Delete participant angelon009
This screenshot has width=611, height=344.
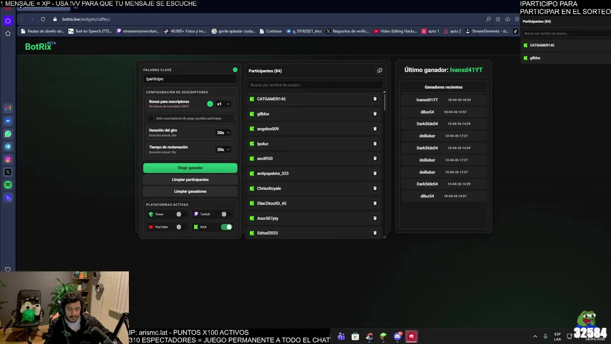point(375,129)
